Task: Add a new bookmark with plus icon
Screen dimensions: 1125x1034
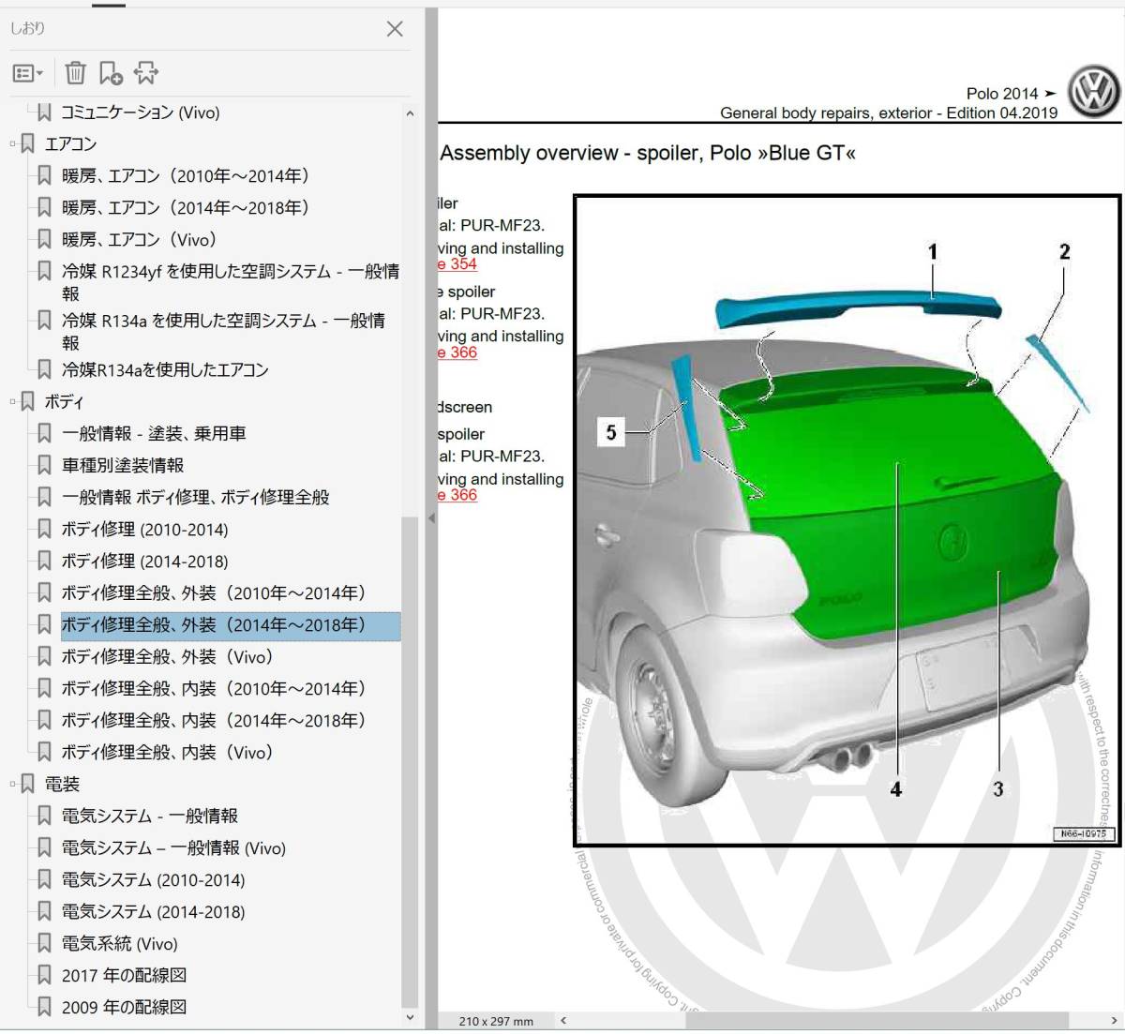Action: pos(111,73)
